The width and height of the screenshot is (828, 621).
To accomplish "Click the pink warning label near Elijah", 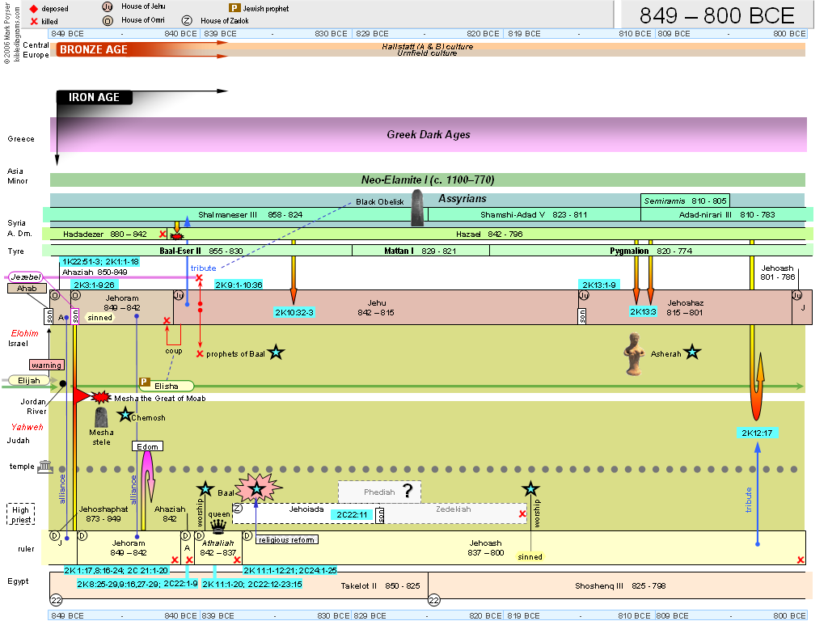I will [x=46, y=365].
